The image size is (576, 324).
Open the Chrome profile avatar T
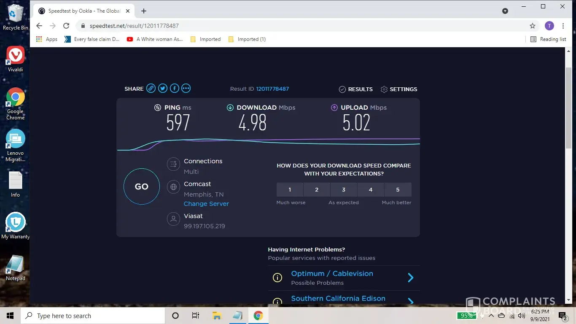click(549, 26)
